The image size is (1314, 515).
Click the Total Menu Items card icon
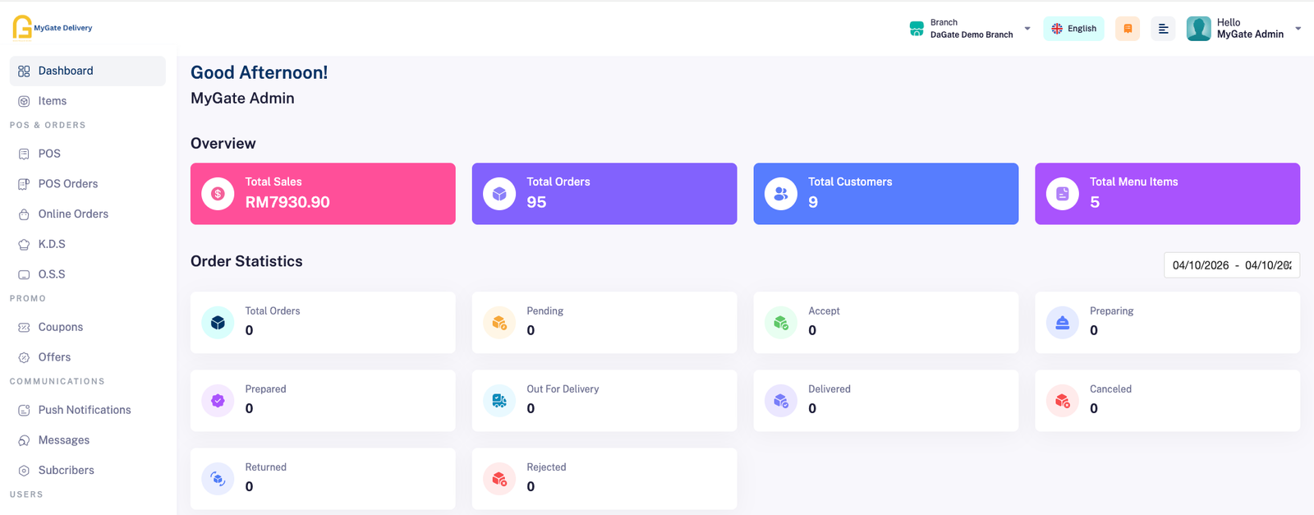point(1062,194)
